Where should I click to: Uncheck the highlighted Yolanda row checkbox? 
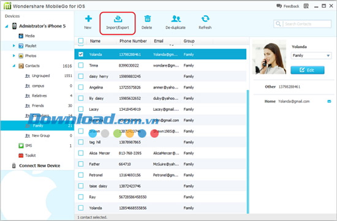(81, 54)
